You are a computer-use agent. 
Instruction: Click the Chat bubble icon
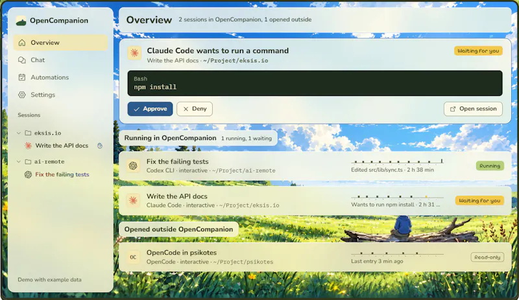(x=22, y=60)
